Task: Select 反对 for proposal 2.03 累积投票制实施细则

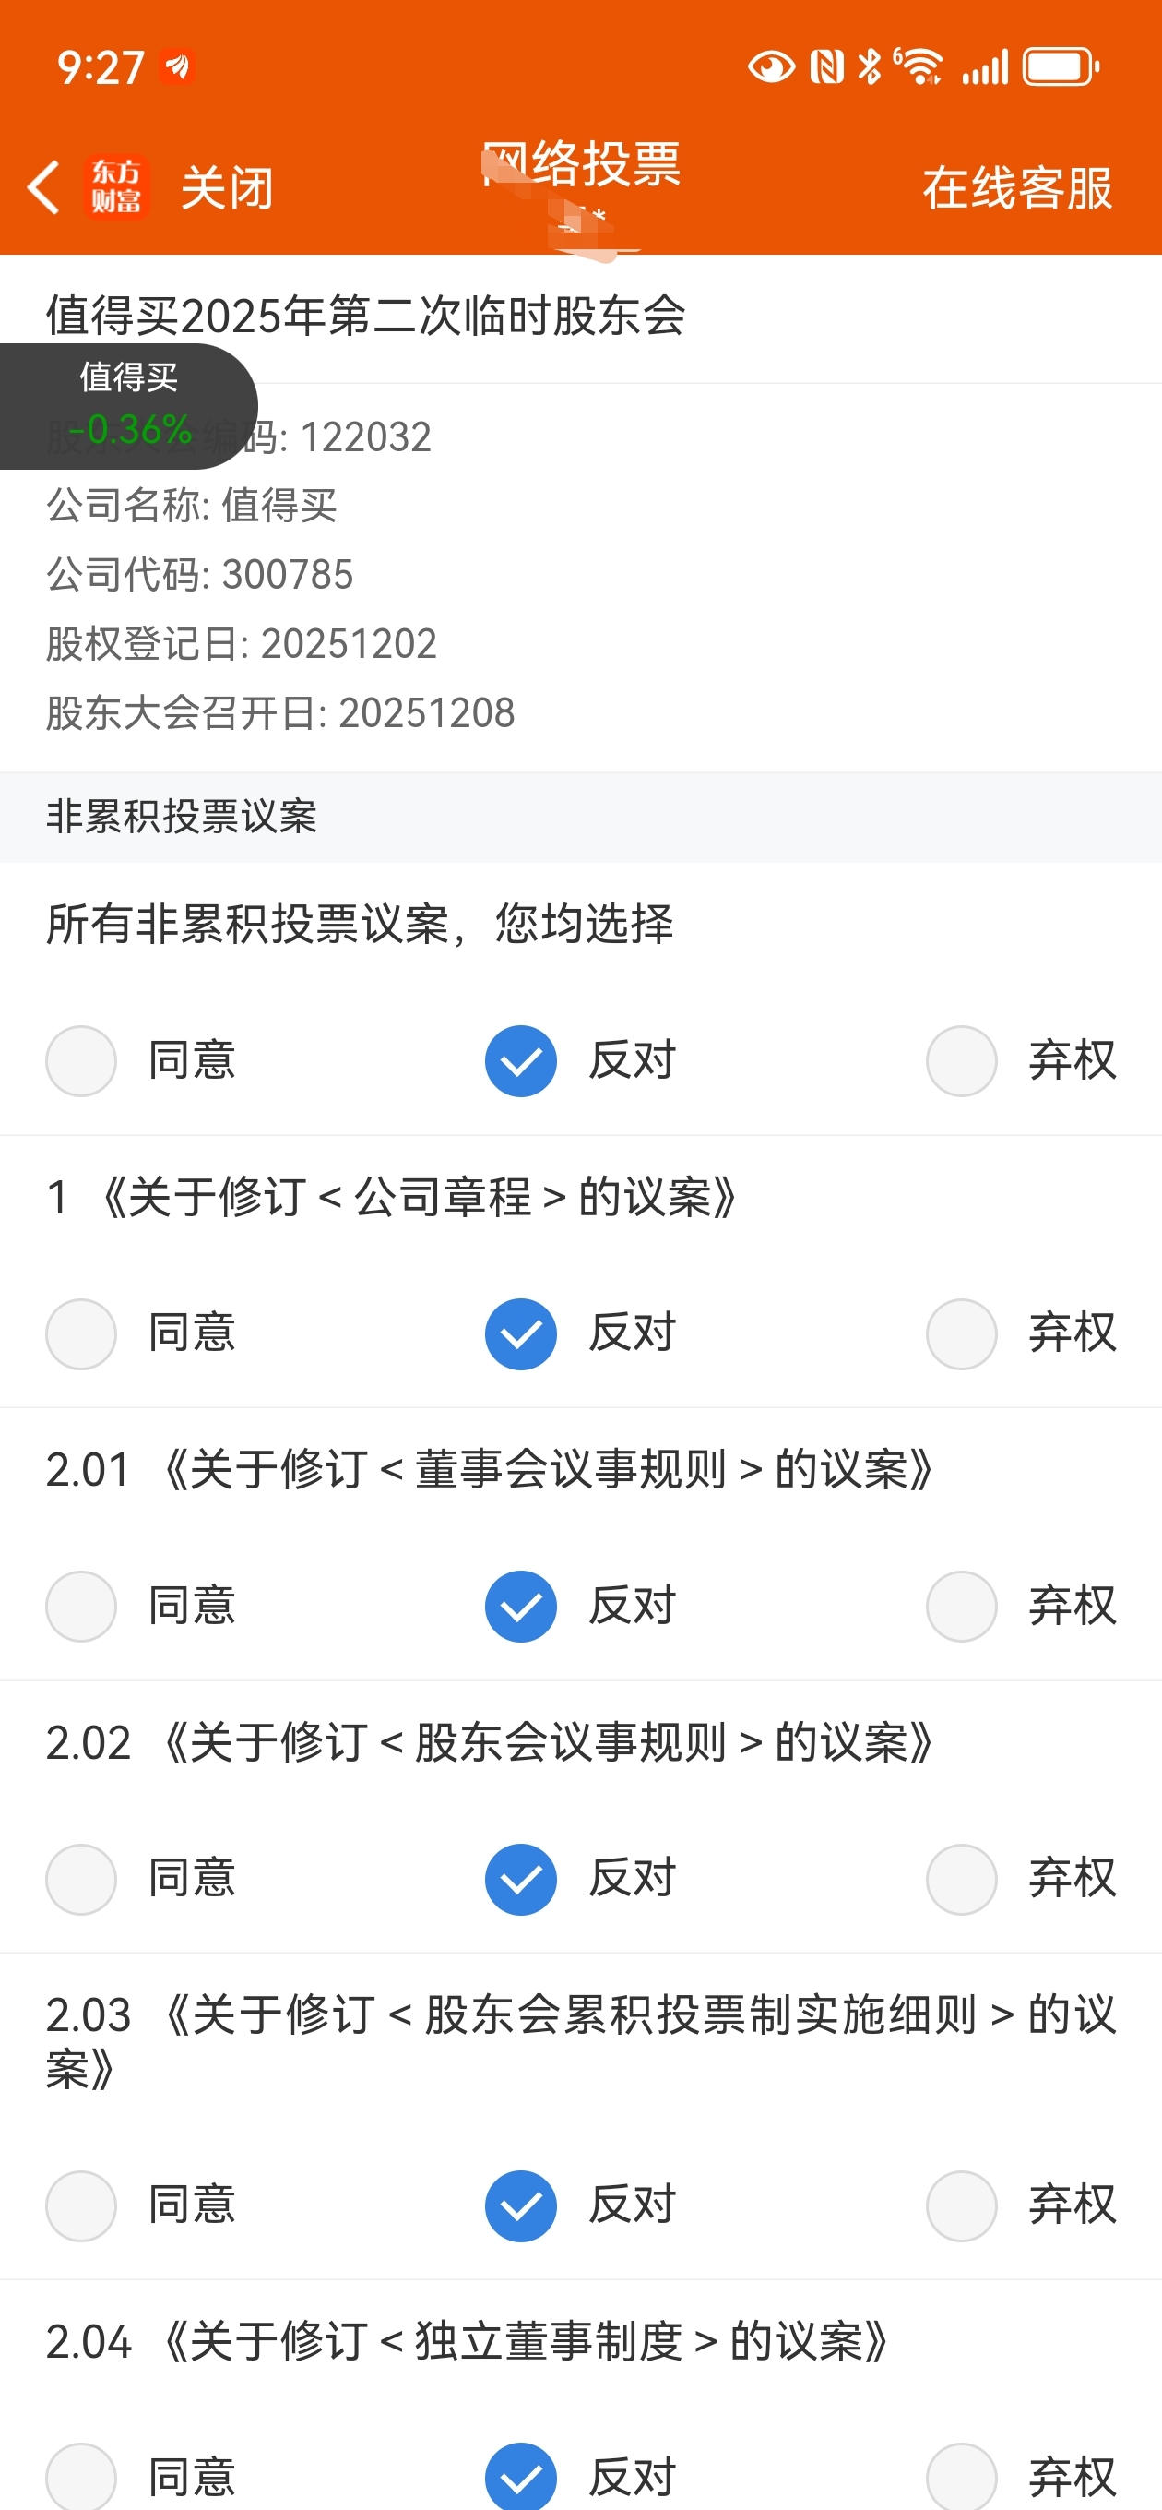Action: point(521,2206)
